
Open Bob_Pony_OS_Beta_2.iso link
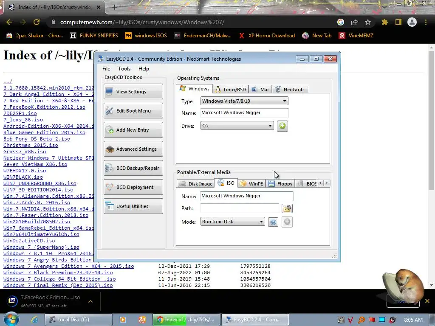(37, 139)
